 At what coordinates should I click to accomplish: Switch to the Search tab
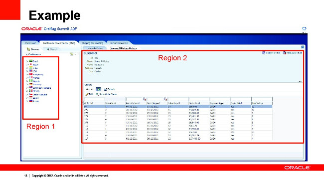click(52, 49)
